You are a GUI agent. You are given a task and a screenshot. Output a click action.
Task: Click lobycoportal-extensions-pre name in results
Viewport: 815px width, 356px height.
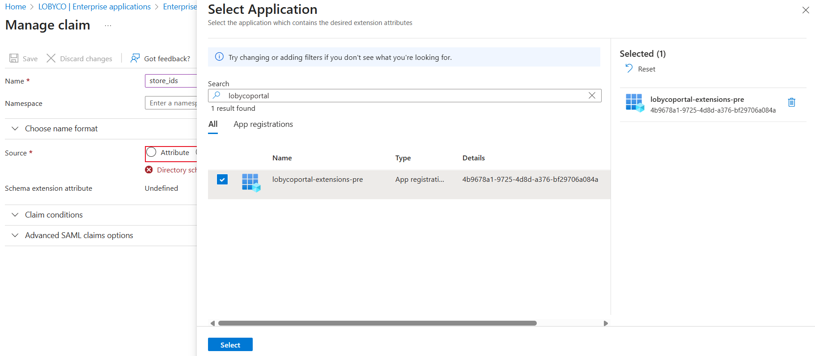(x=318, y=179)
